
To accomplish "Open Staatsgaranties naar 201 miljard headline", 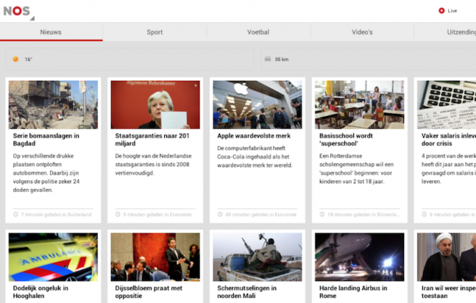I will tap(152, 140).
